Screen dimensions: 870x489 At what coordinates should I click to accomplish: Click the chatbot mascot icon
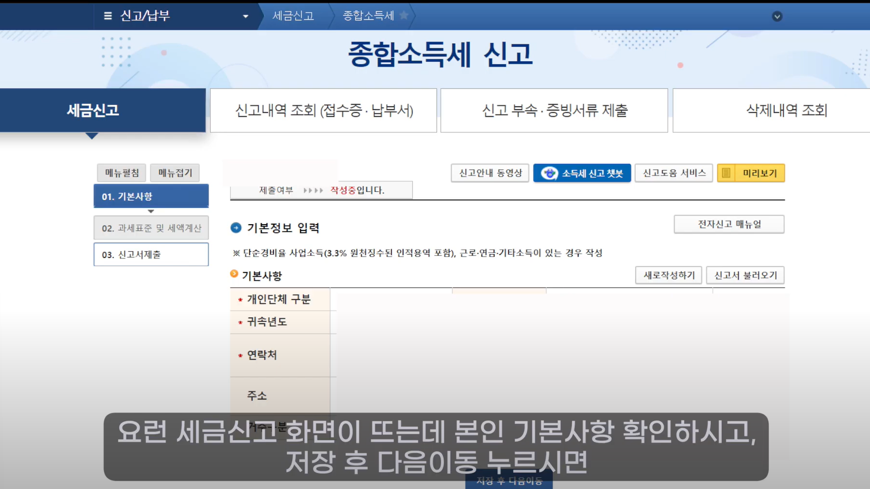tap(549, 173)
